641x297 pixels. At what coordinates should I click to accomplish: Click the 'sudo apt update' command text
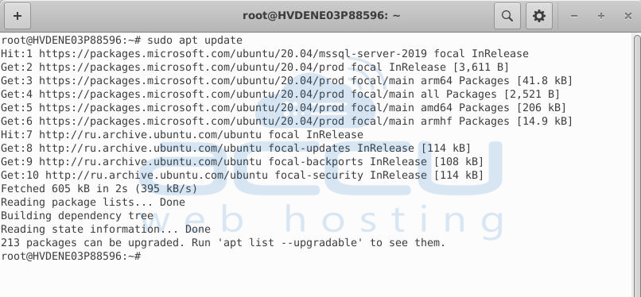pos(195,40)
